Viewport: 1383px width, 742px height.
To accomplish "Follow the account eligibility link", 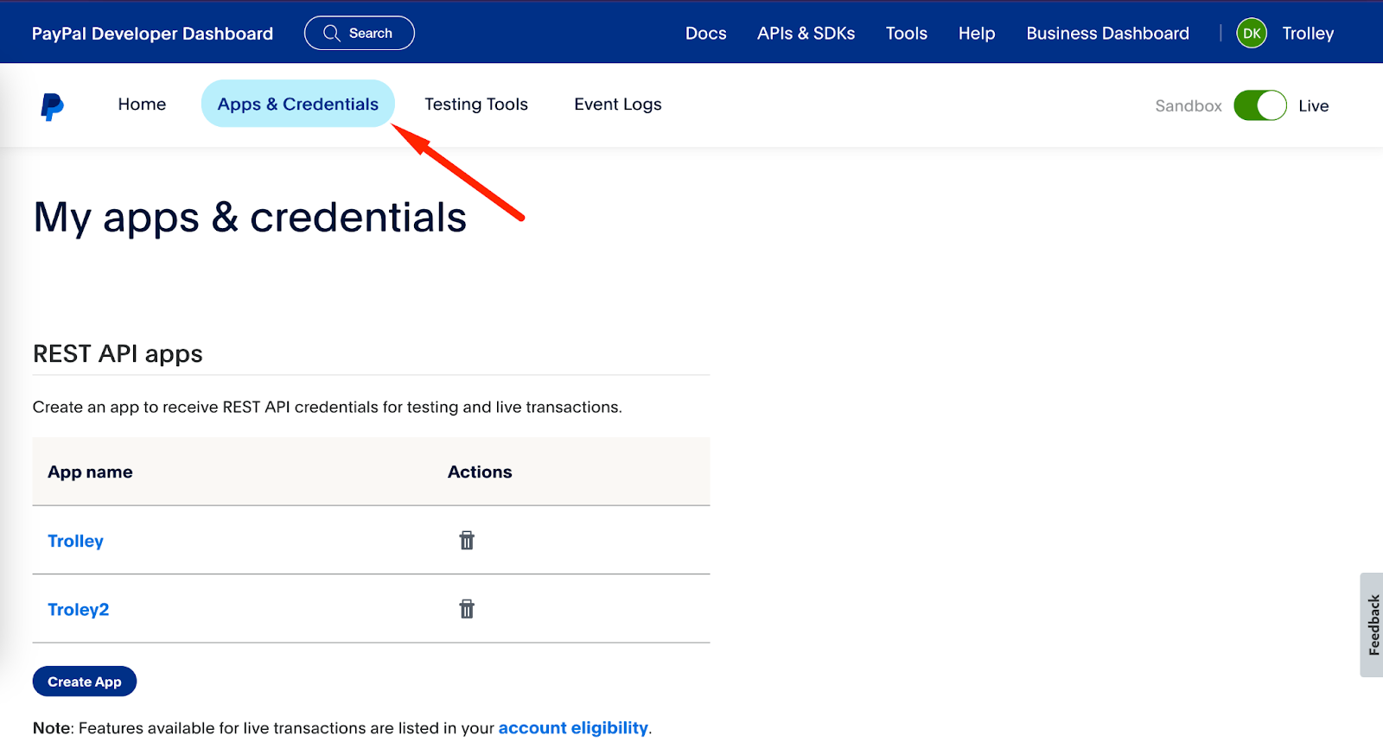I will [x=572, y=728].
